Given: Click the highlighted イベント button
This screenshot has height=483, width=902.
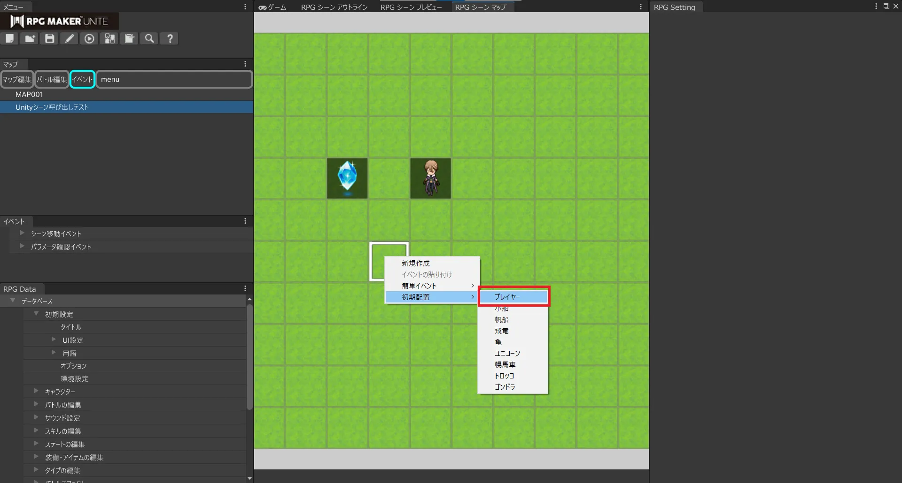Looking at the screenshot, I should [x=83, y=79].
